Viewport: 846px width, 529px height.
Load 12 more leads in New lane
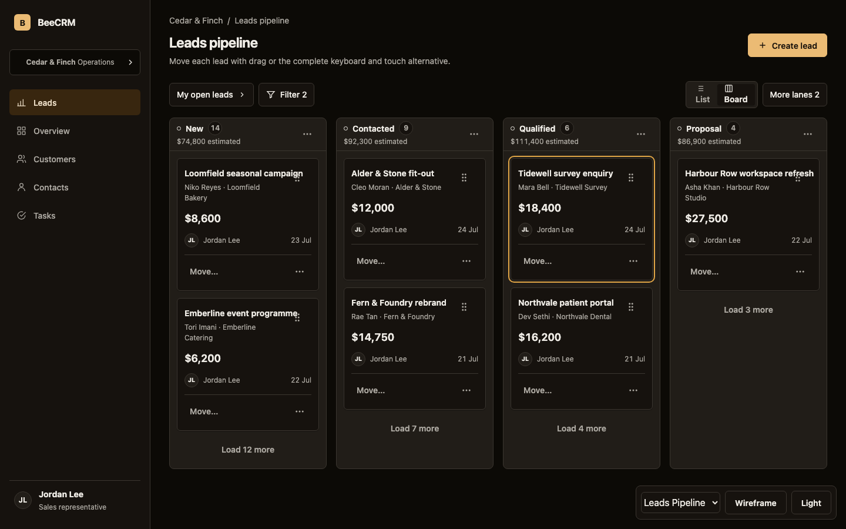pyautogui.click(x=248, y=450)
